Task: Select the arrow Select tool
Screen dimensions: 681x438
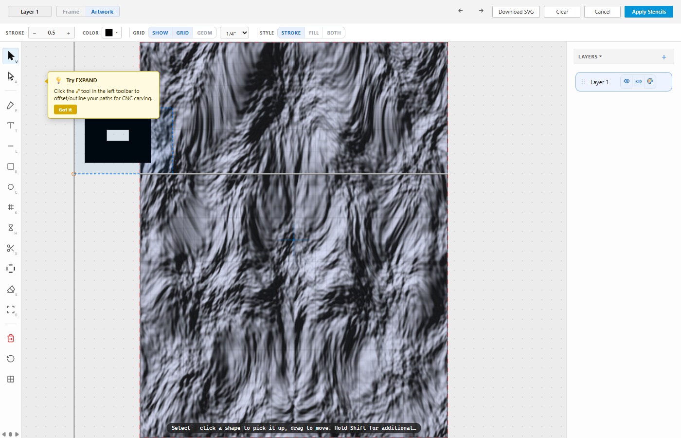Action: click(11, 56)
